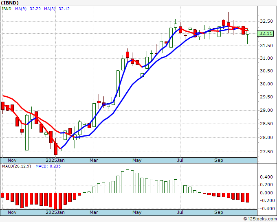This screenshot has width=277, height=222.
Task: Click the 0.000 MACD axis value
Action: pyautogui.click(x=267, y=193)
